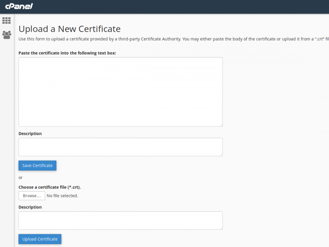Click the Upload Certificate button
The width and height of the screenshot is (329, 247).
point(40,239)
